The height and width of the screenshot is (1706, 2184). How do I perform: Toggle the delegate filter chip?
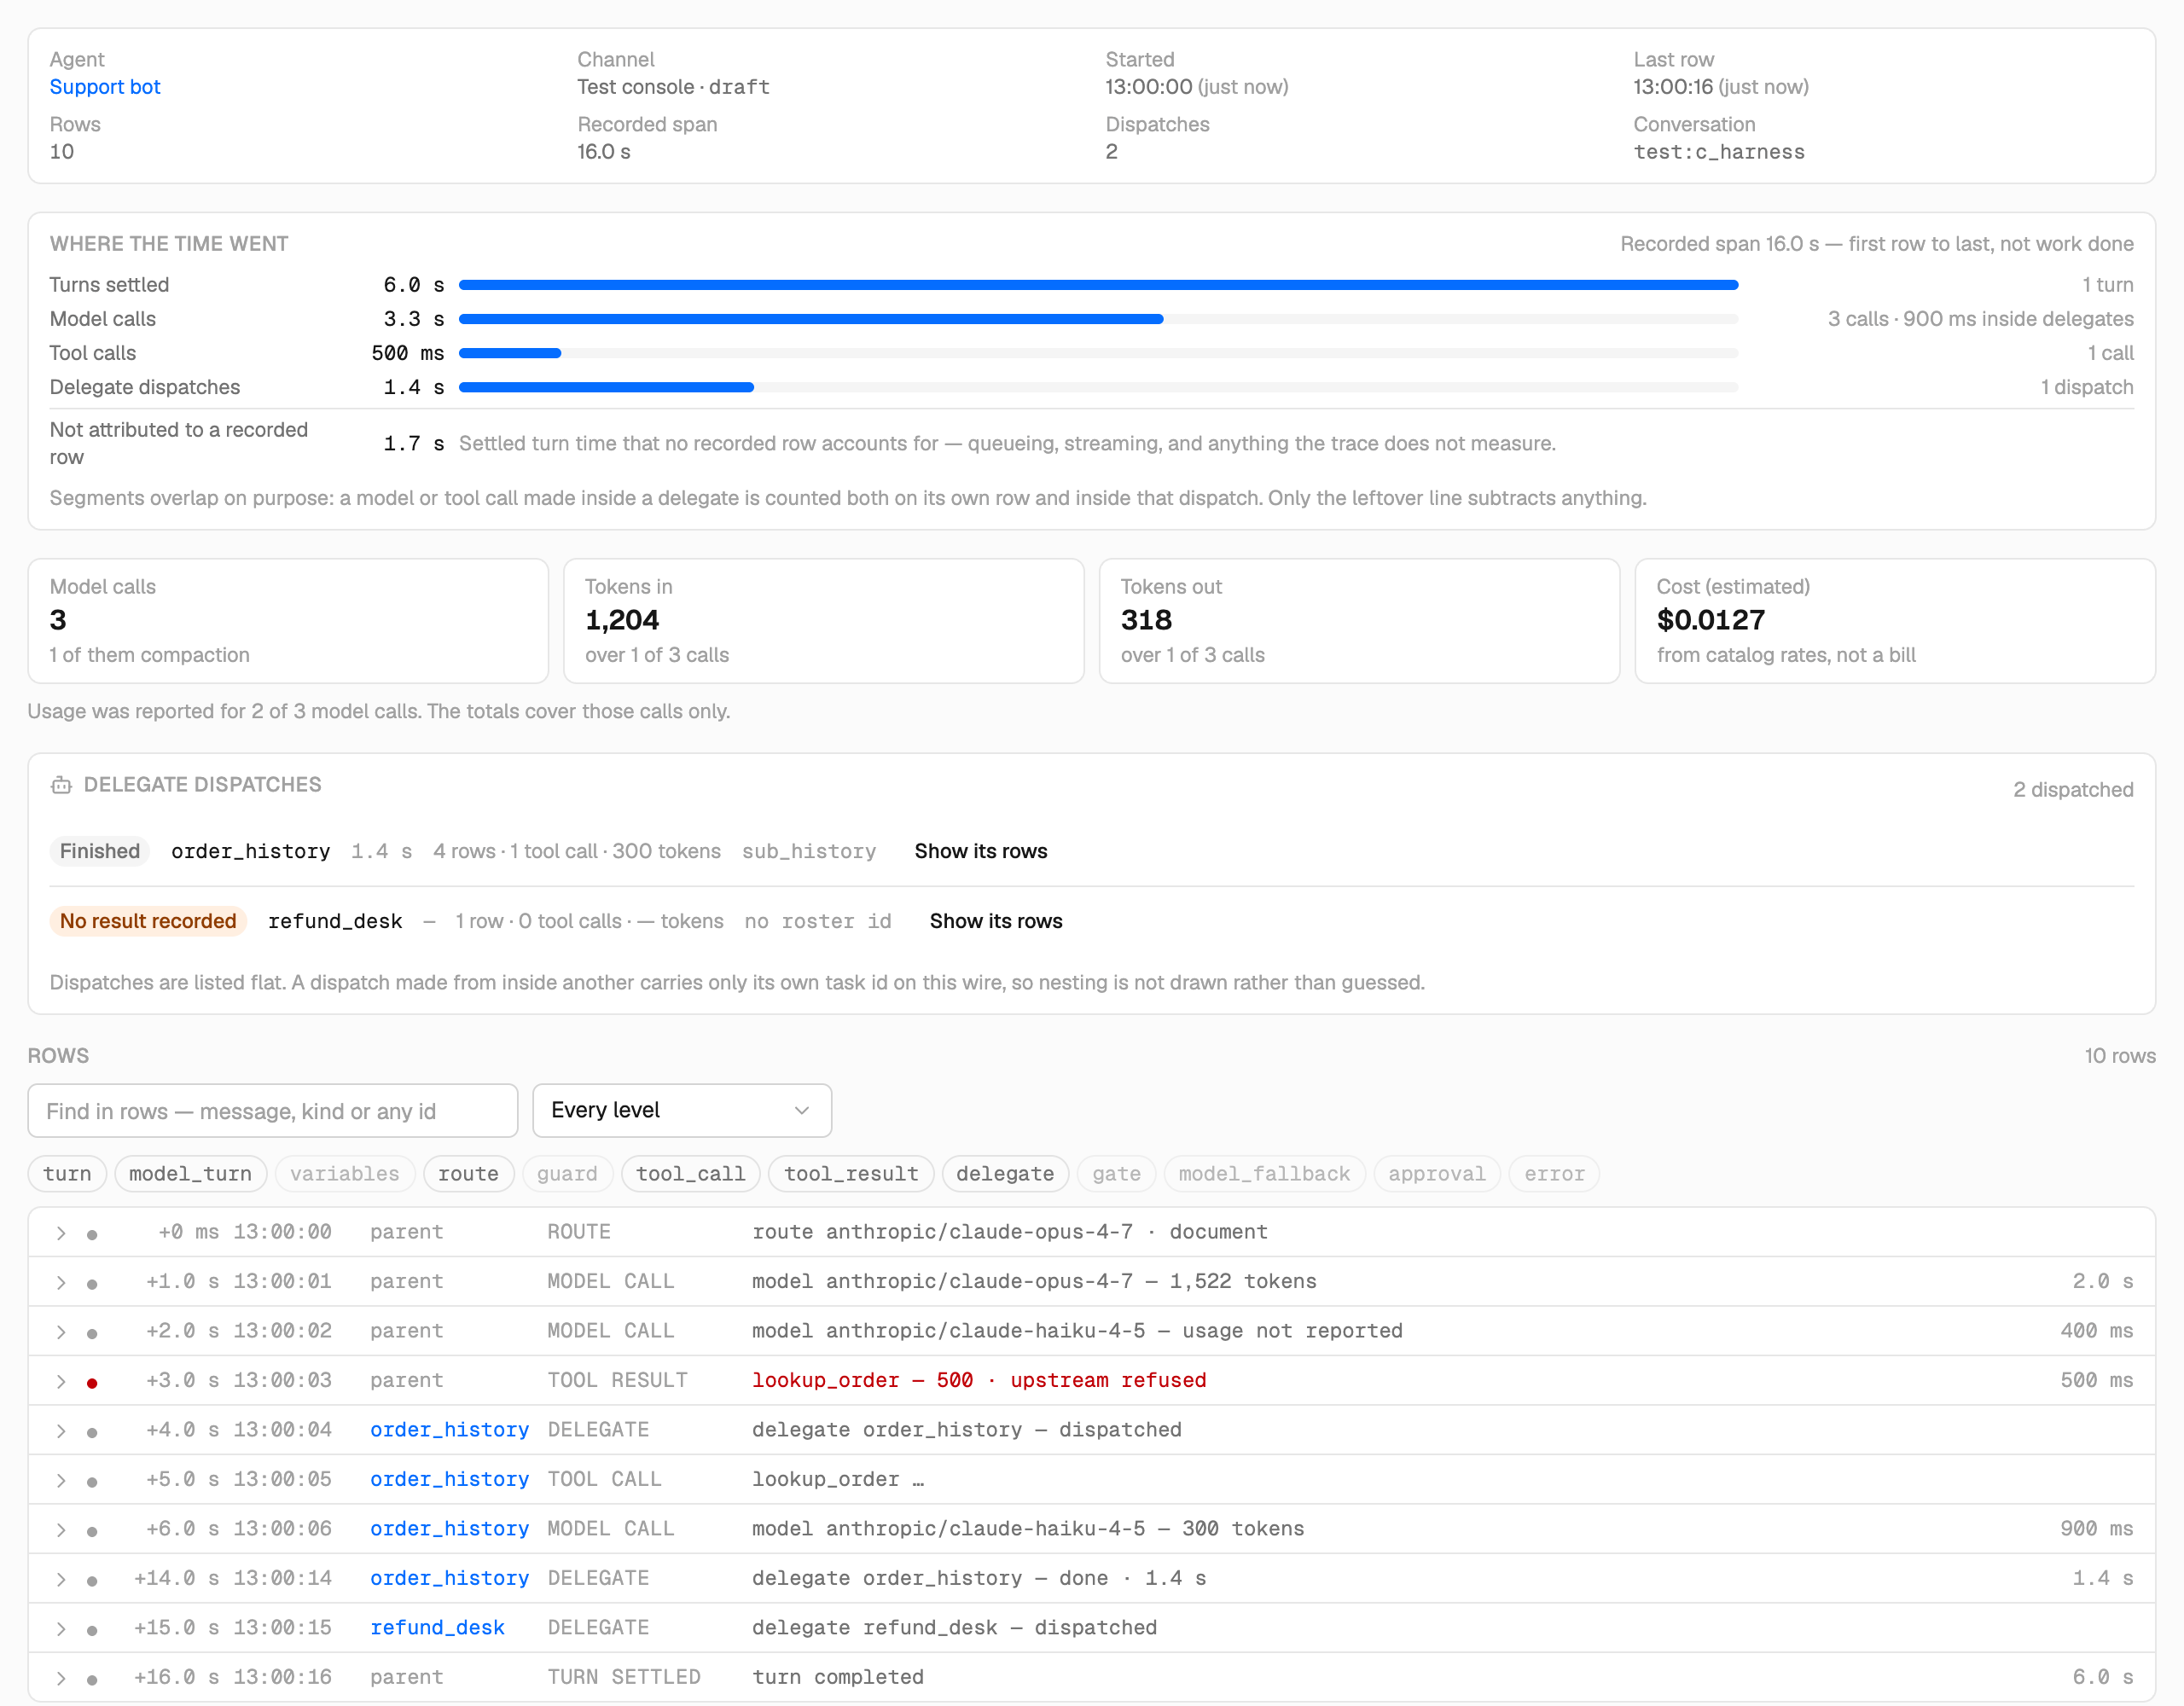[1005, 1174]
